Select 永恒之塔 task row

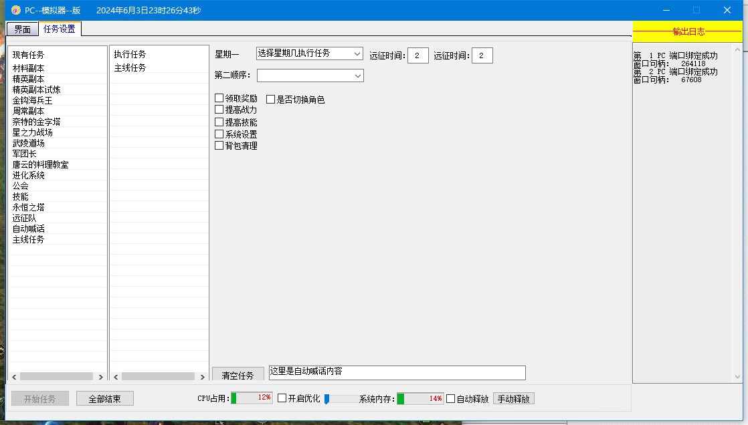(58, 207)
